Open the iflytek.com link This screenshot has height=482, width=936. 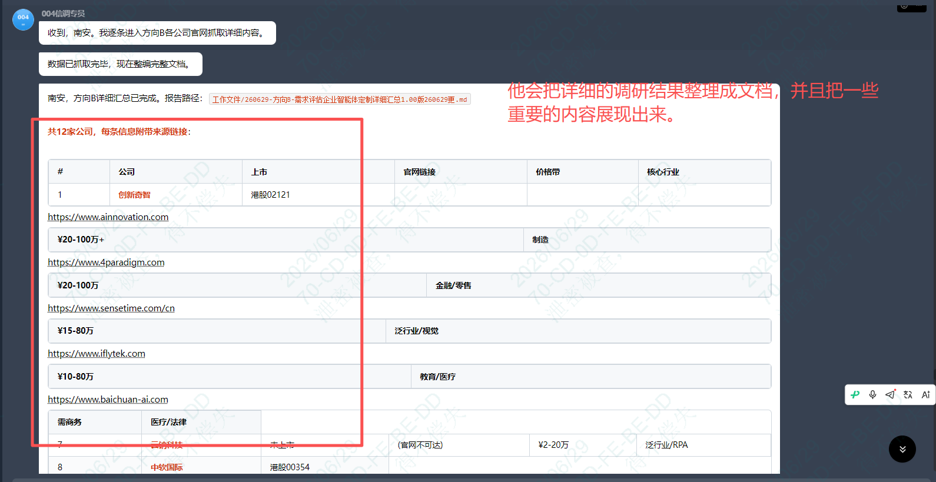click(97, 354)
